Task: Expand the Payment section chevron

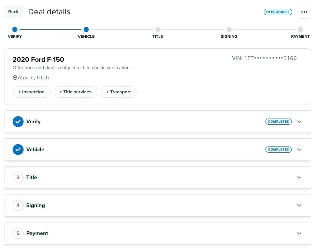Action: (x=299, y=233)
